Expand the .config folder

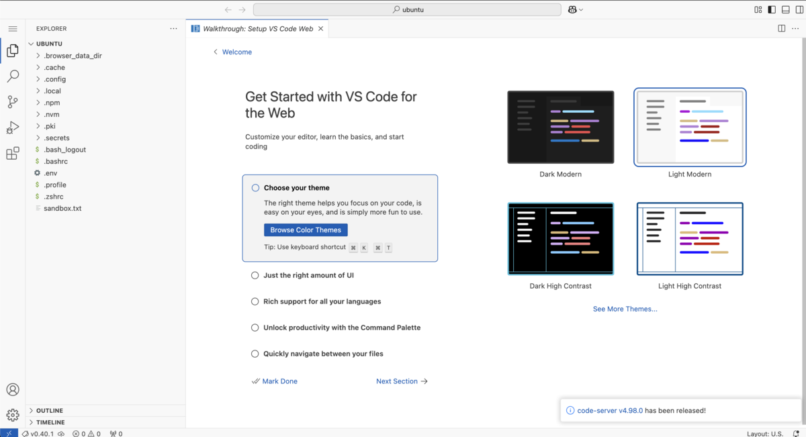click(x=38, y=79)
